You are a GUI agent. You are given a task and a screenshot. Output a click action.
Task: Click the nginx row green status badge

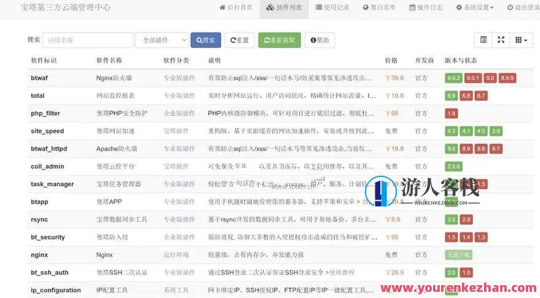[458, 255]
